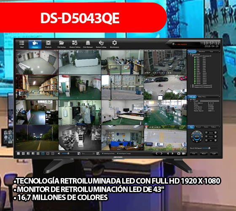Click the solid left triangle playback arrow
The image size is (236, 211).
pyautogui.click(x=168, y=154)
